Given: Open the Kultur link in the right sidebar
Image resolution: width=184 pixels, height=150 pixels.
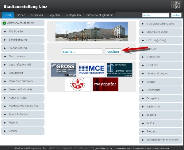Looking at the screenshot, I should [161, 123].
